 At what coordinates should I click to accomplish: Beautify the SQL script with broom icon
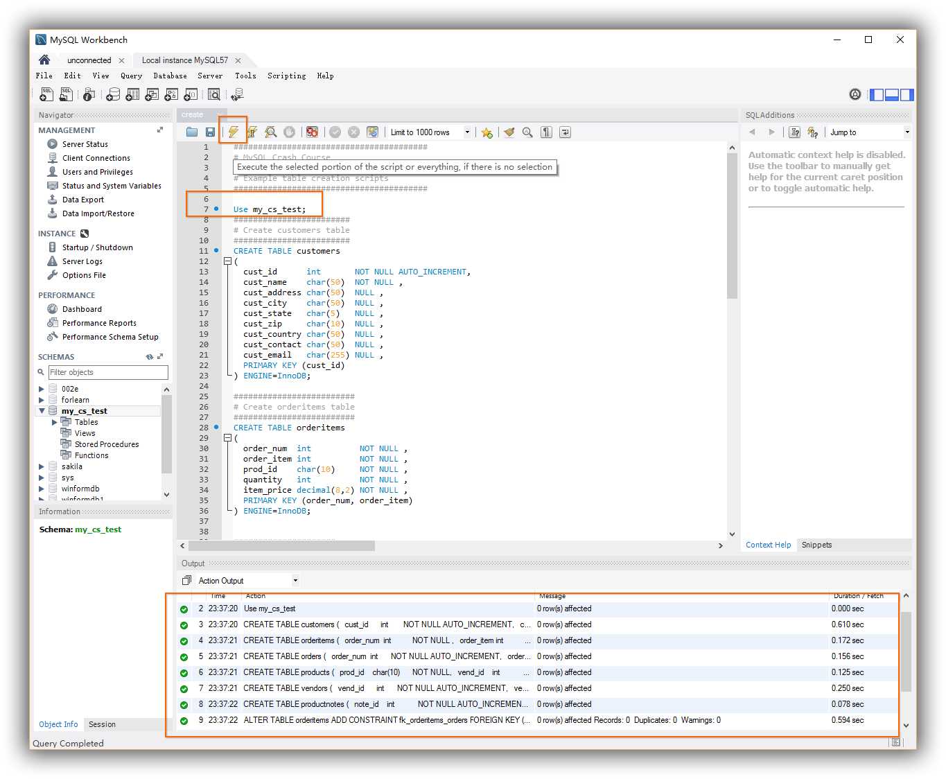click(509, 132)
